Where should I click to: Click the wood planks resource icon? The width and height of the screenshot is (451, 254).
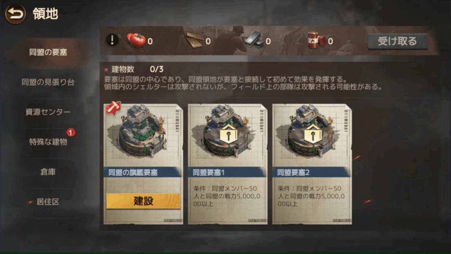(194, 40)
